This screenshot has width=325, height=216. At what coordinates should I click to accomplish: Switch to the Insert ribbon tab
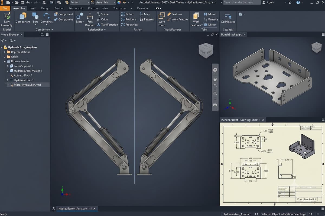tap(33, 8)
